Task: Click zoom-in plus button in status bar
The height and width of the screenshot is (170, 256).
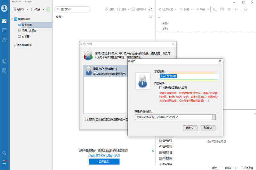Action: point(236,168)
